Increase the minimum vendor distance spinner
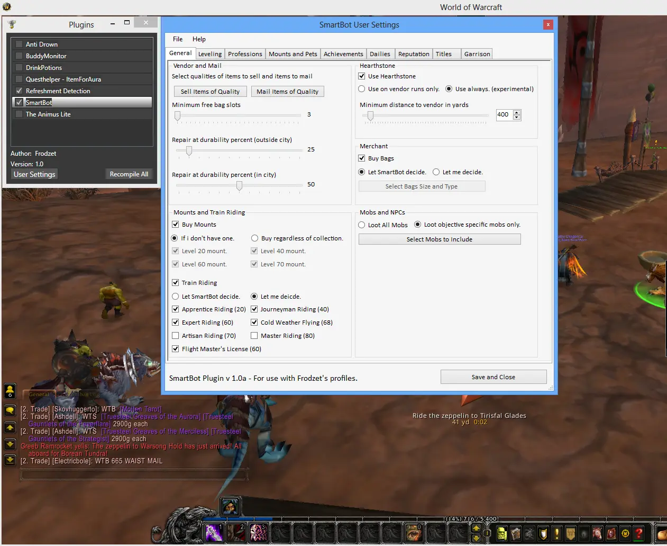Image resolution: width=667 pixels, height=546 pixels. pos(517,112)
